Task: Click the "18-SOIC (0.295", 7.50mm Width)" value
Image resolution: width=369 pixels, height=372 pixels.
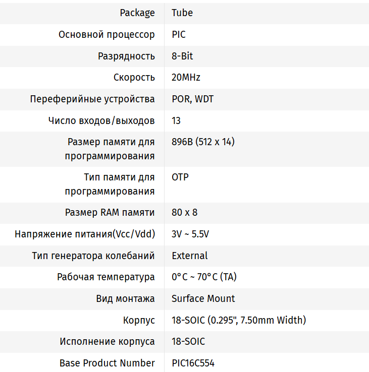Action: point(239,320)
